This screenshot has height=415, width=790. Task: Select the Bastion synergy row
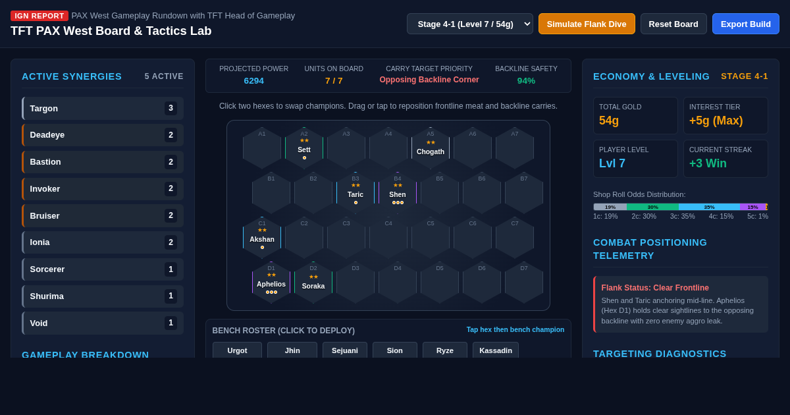point(103,162)
